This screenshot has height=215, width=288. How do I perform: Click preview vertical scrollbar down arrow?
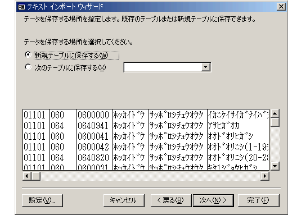point(275,166)
